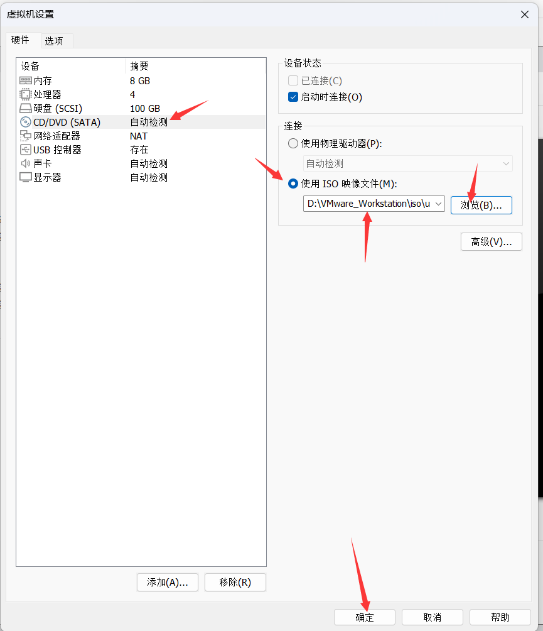
Task: Close the 虚拟机设置 dialog
Action: pos(525,14)
